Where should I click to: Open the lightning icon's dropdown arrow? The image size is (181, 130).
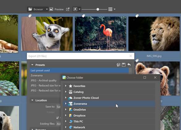point(80,9)
